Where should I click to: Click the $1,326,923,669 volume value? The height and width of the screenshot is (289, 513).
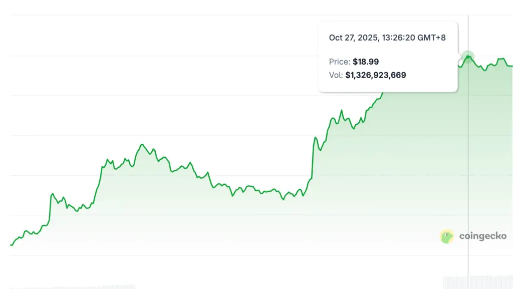[x=376, y=75]
